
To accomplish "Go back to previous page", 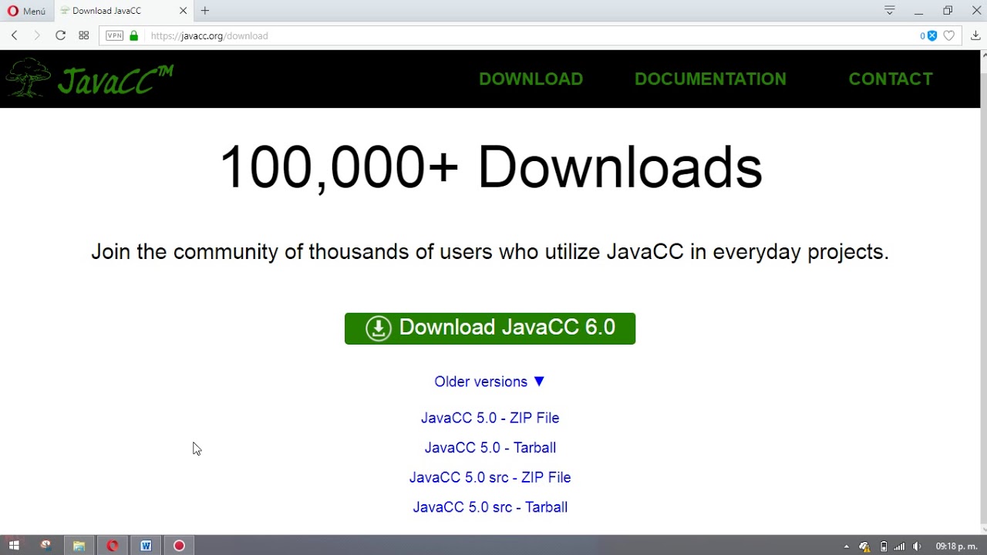I will 14,35.
